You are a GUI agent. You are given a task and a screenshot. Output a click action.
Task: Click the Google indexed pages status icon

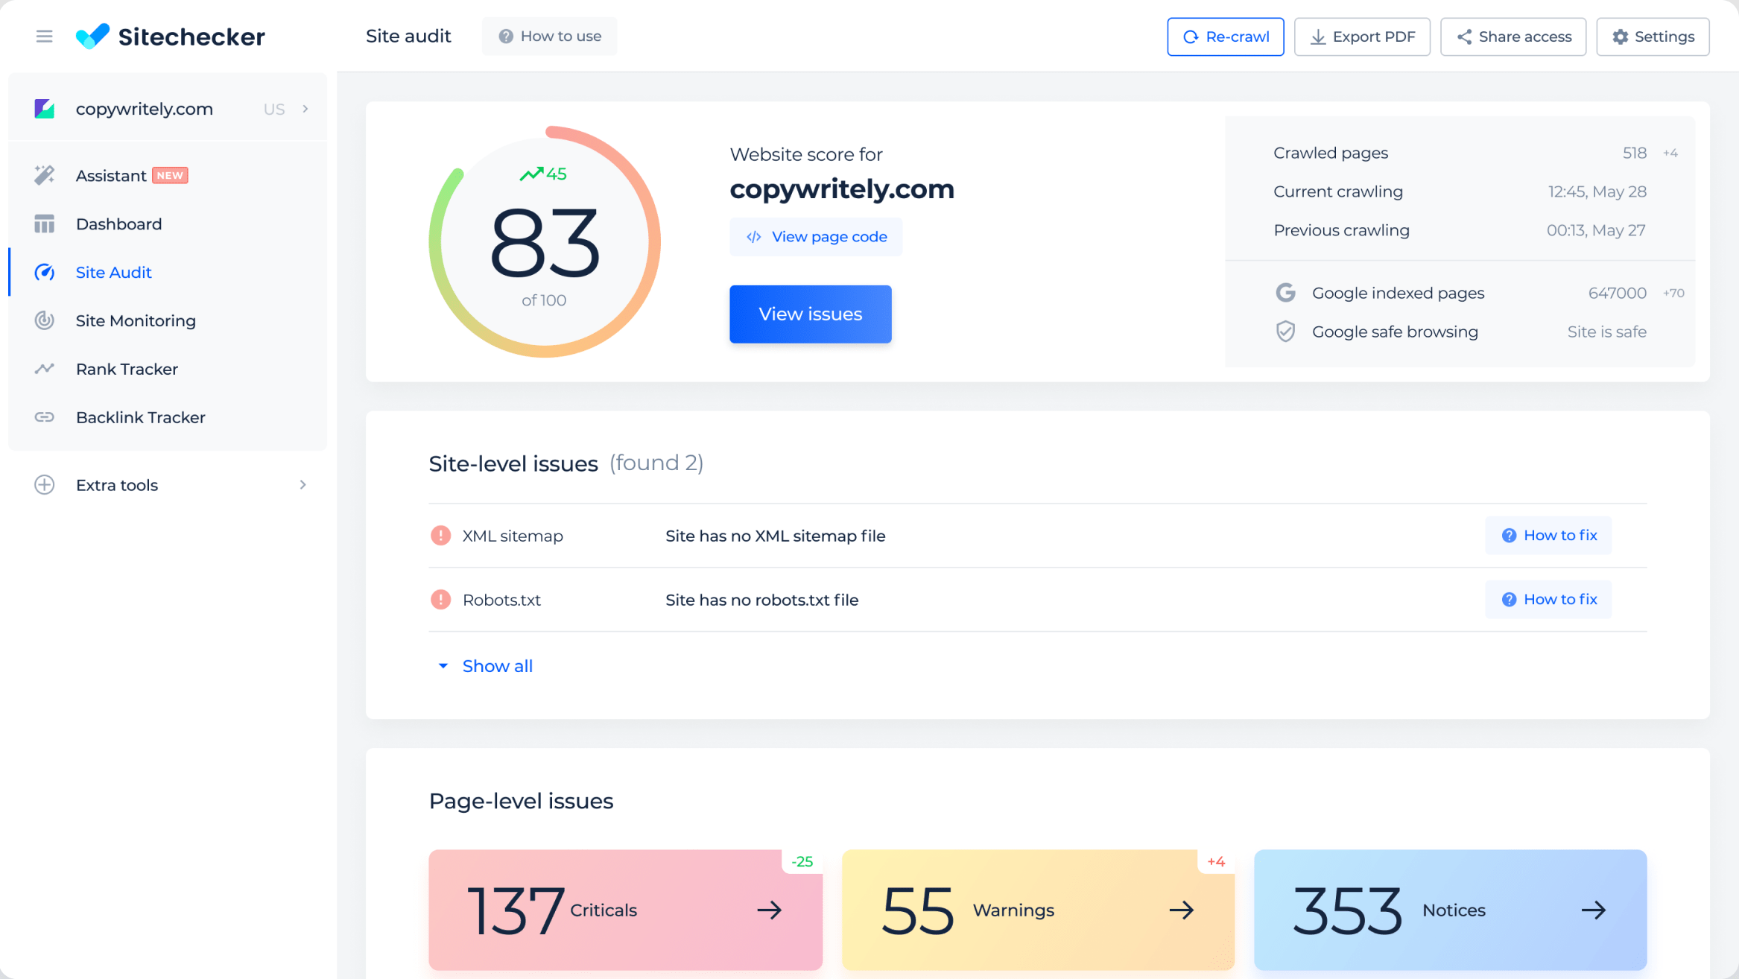[1287, 293]
